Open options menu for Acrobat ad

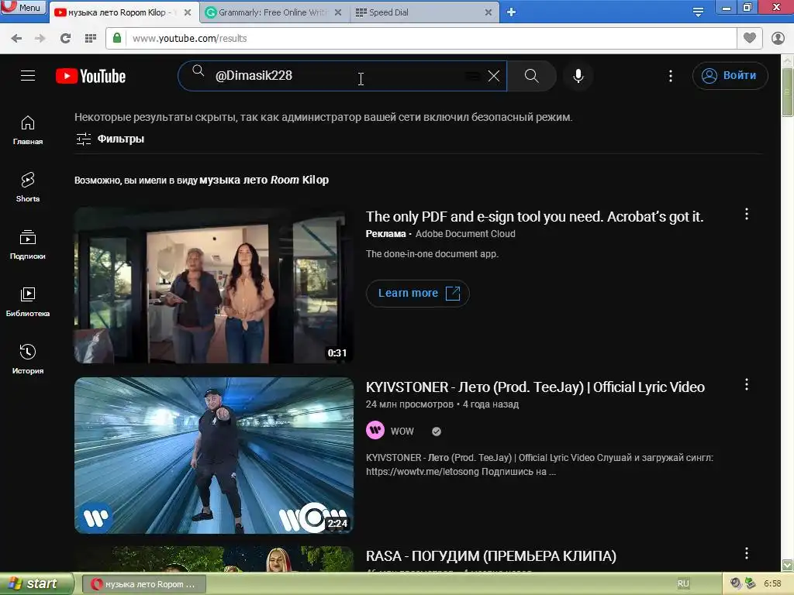[x=747, y=214]
